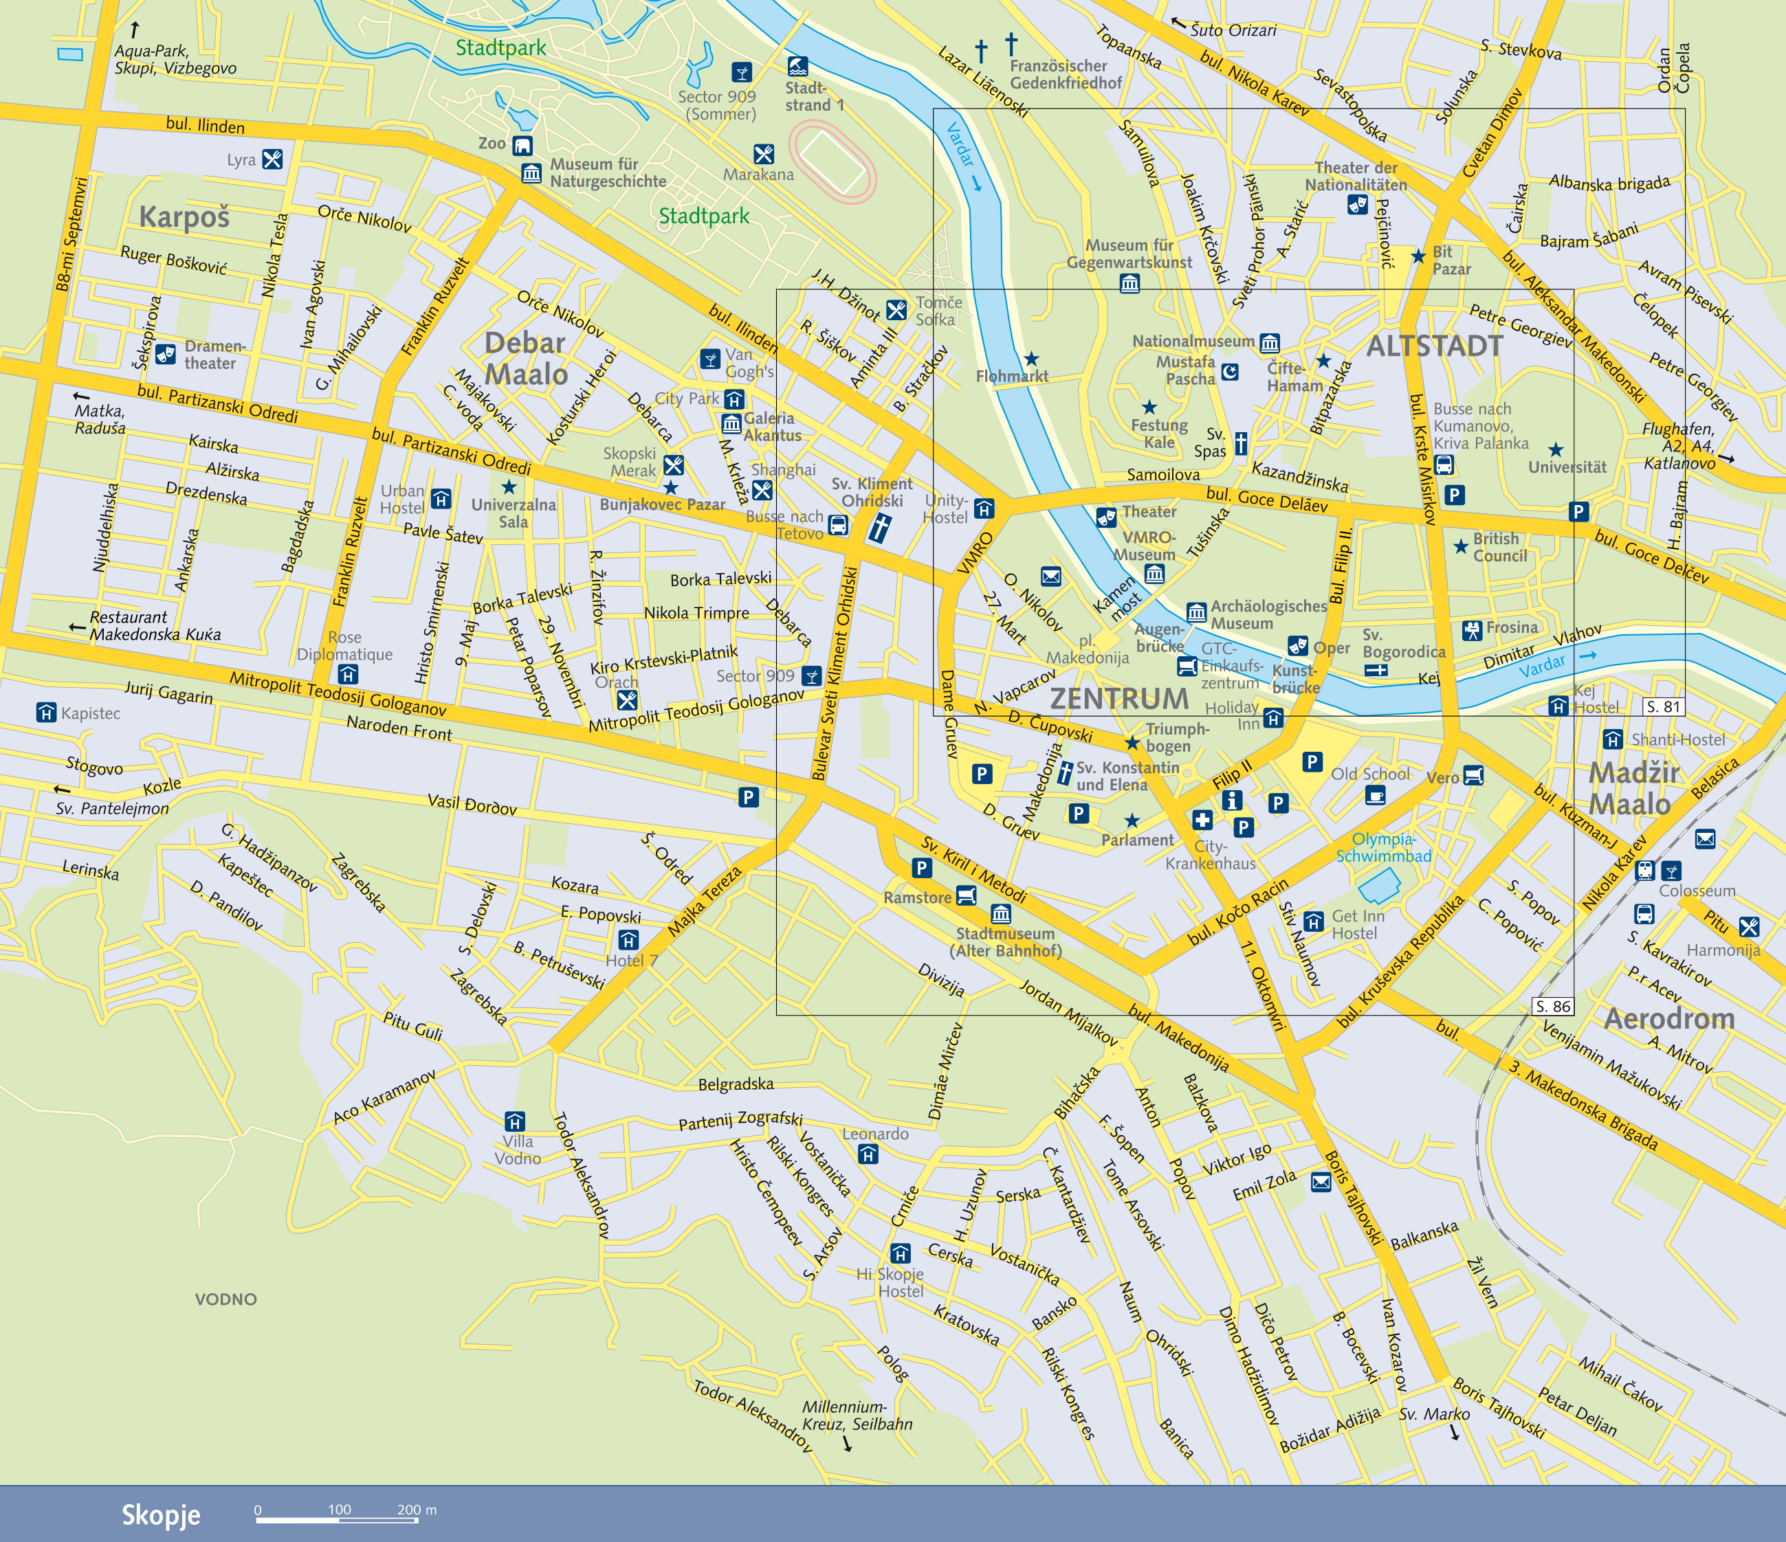Select the Universität star marker
Screen dimensions: 1786x1542
[1555, 449]
